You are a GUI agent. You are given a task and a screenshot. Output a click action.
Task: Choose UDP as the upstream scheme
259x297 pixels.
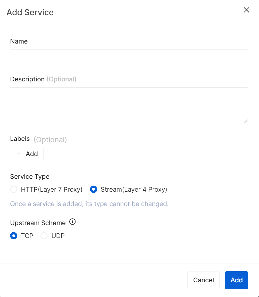(x=44, y=236)
